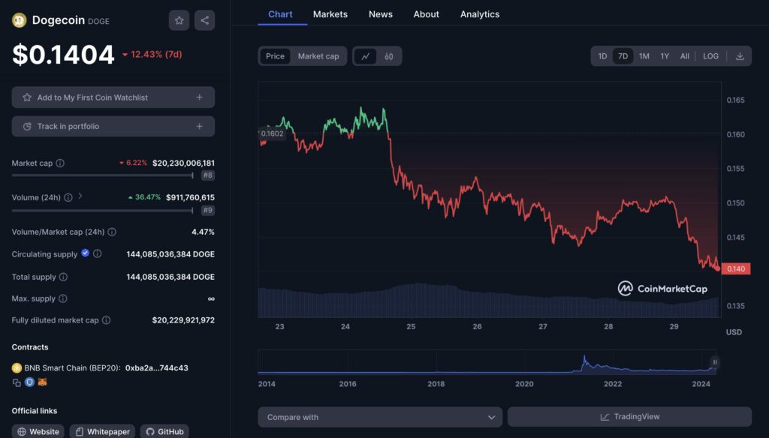
Task: Click 'Add to My First Coin Watchlist'
Action: 113,97
